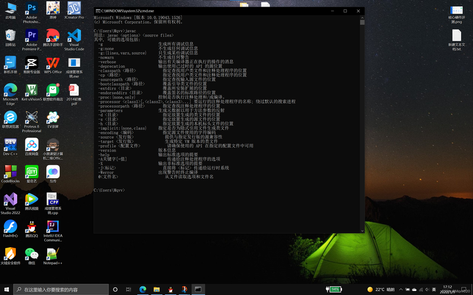Launch CodeBlocks from the desktop
Screen dimensions: 473x295
[10, 174]
